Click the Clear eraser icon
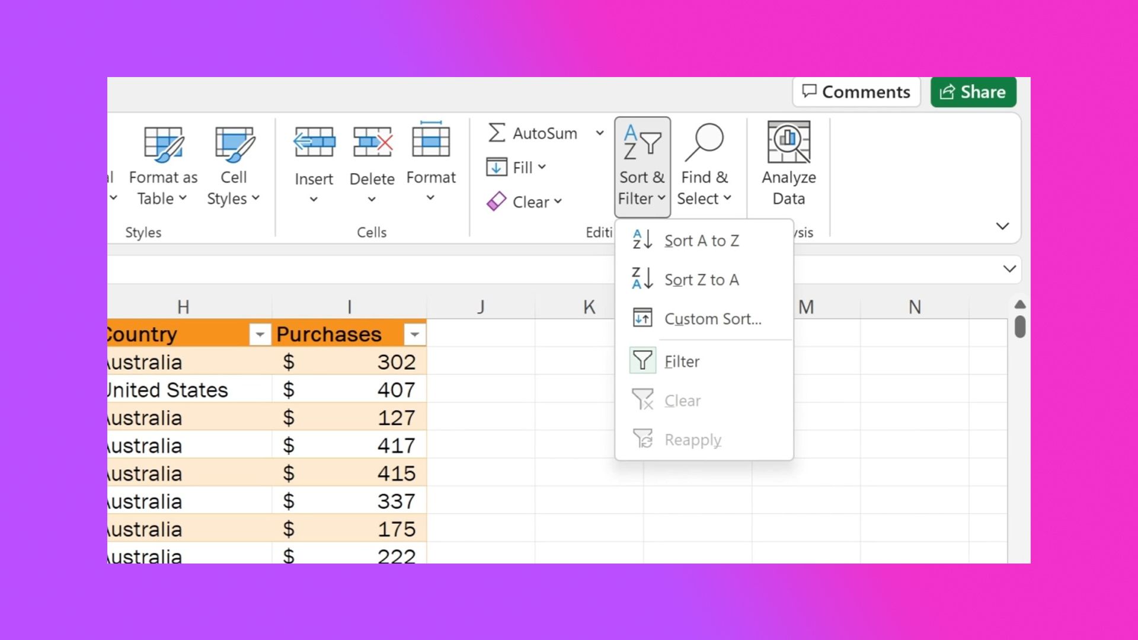Viewport: 1138px width, 640px height. 497,201
